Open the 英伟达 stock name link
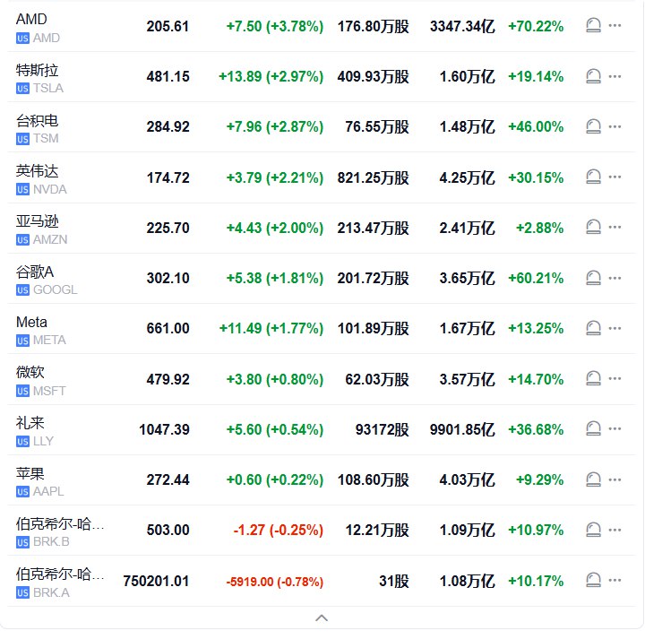This screenshot has width=645, height=639. (37, 171)
